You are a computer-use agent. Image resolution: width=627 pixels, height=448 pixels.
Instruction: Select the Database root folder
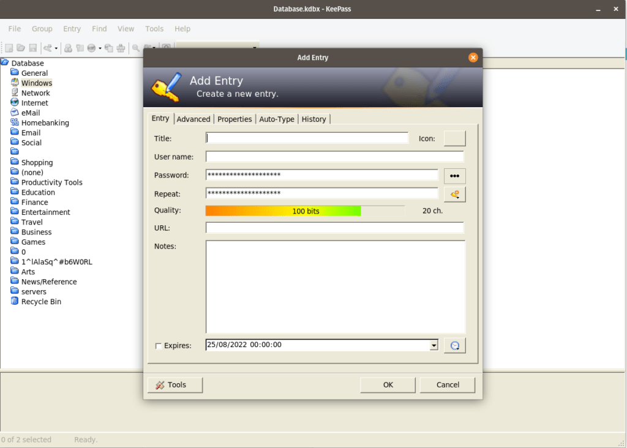point(28,63)
